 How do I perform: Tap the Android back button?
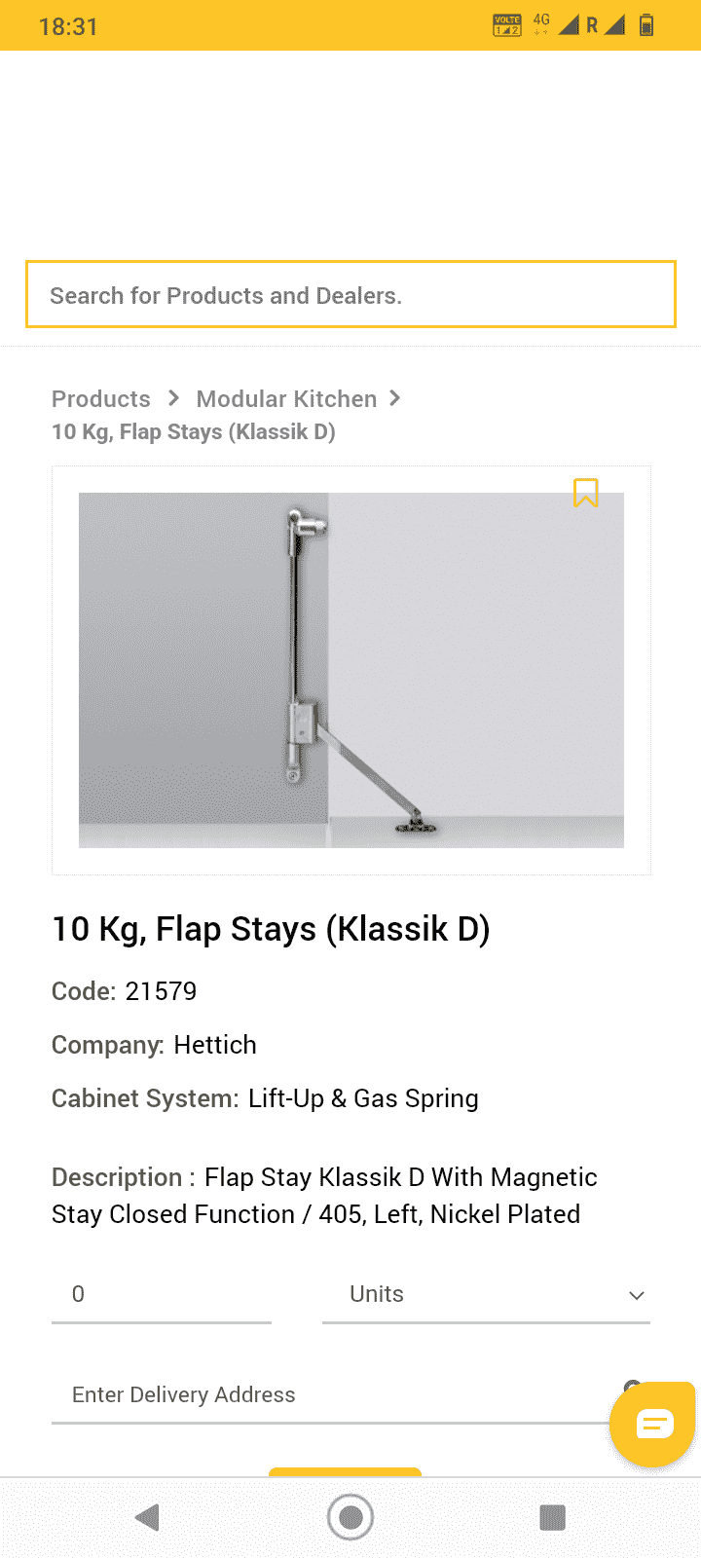point(148,1517)
